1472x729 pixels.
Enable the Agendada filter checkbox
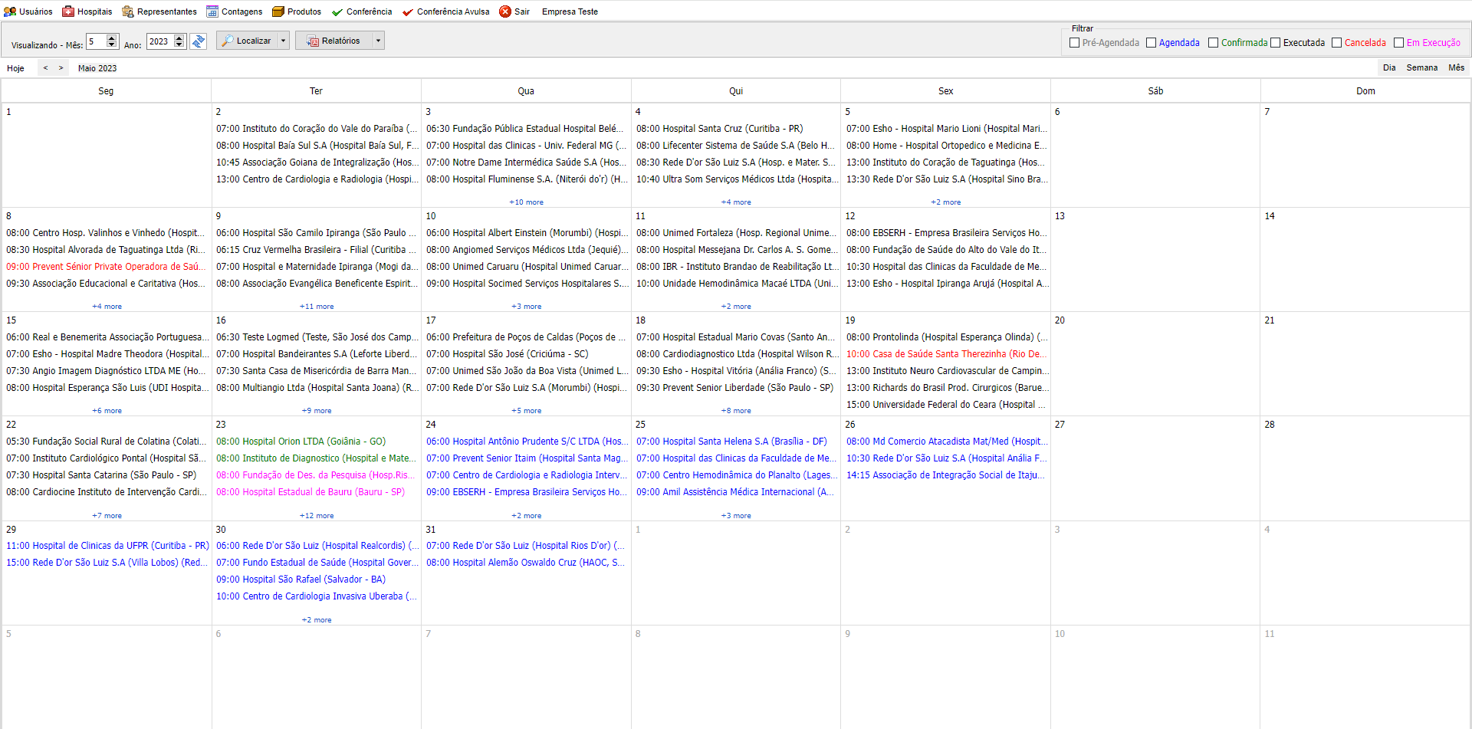pyautogui.click(x=1152, y=42)
